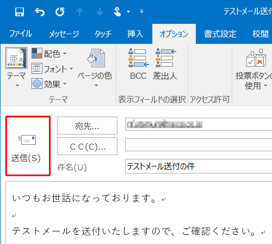Toggle Touch/Mouse mode hand icon
Screen dimensions: 272x244
click(117, 12)
